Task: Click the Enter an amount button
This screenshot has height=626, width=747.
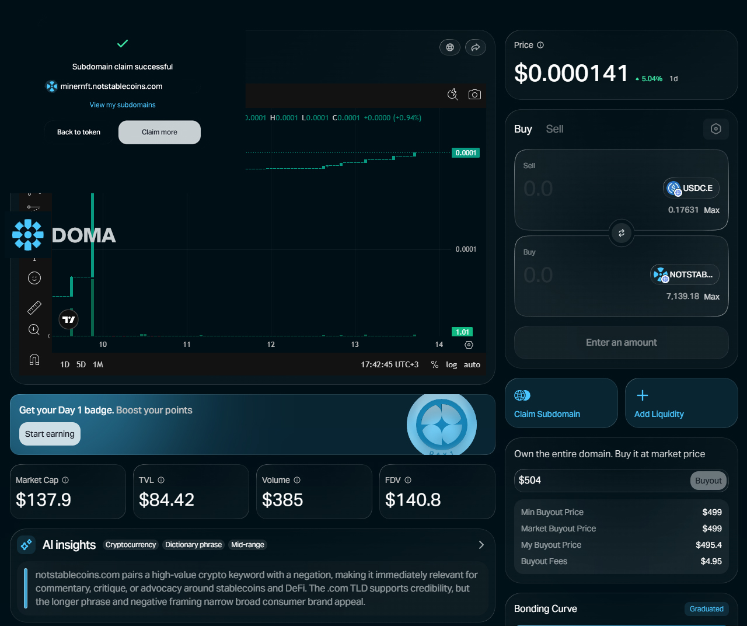Action: point(622,343)
